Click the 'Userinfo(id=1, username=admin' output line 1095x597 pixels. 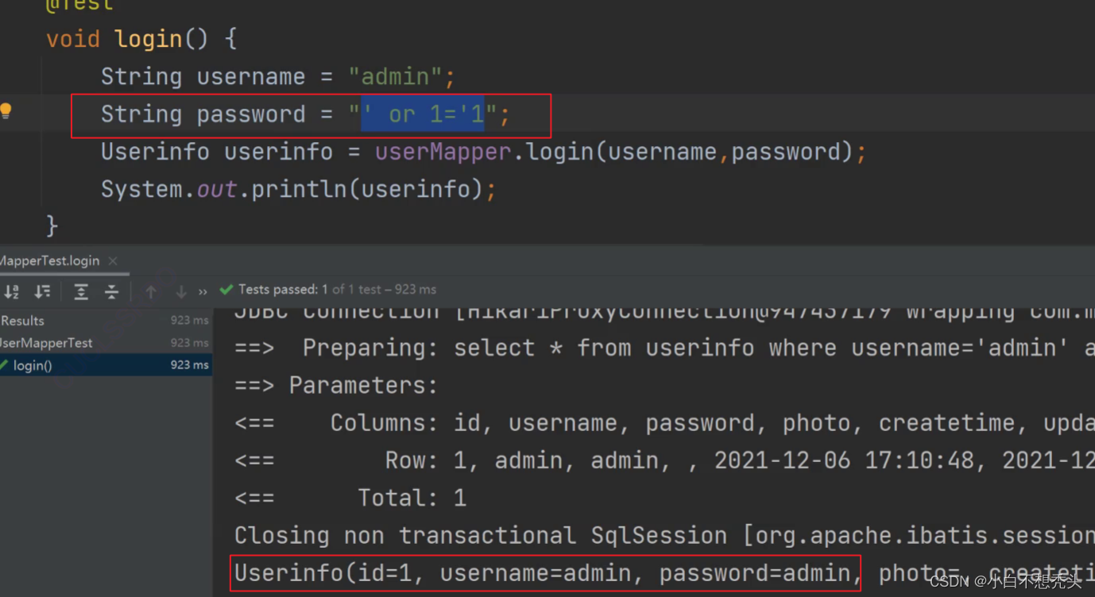(546, 572)
